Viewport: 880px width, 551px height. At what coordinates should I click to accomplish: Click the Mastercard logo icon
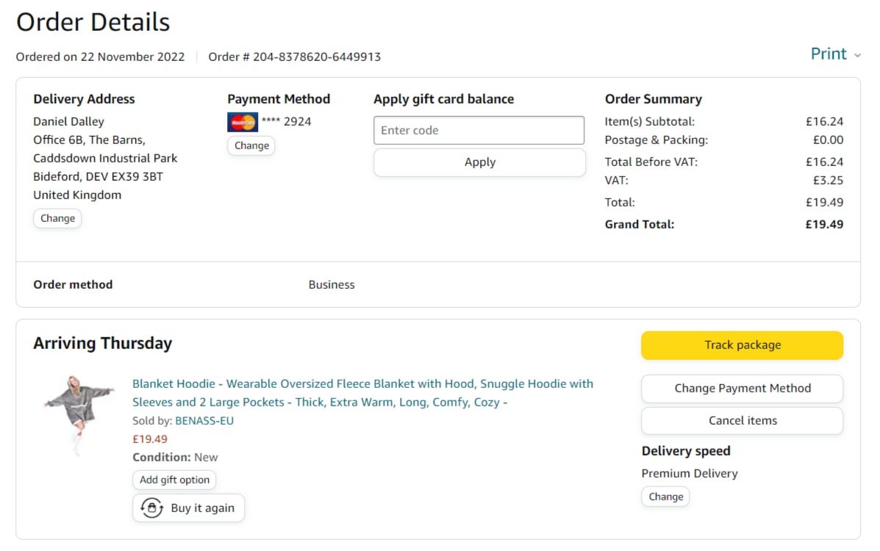click(242, 122)
